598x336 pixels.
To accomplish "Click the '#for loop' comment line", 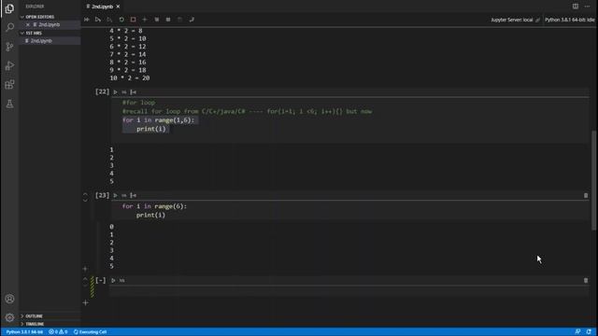I will tap(138, 103).
